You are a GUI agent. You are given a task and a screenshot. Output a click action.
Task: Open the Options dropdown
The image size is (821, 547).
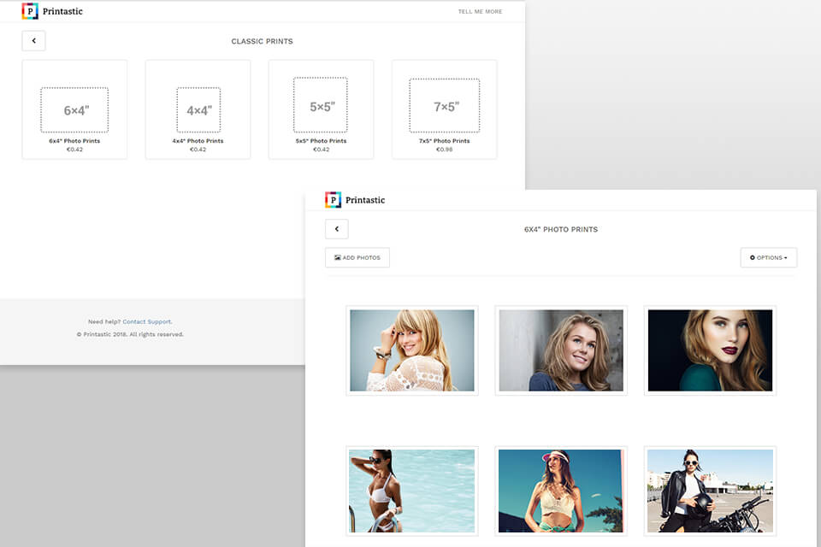click(x=768, y=257)
